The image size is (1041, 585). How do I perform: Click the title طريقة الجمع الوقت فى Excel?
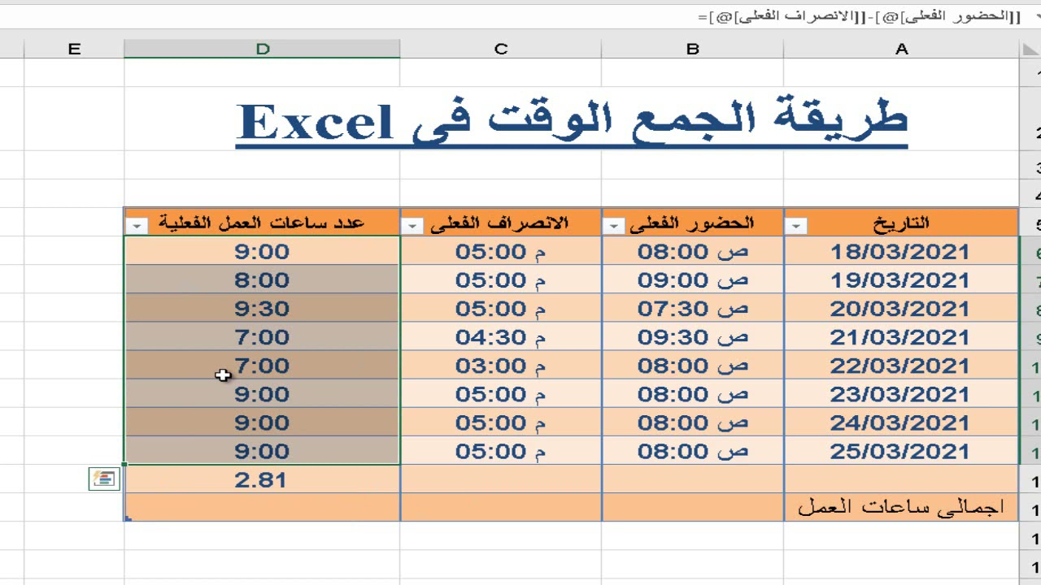(572, 122)
